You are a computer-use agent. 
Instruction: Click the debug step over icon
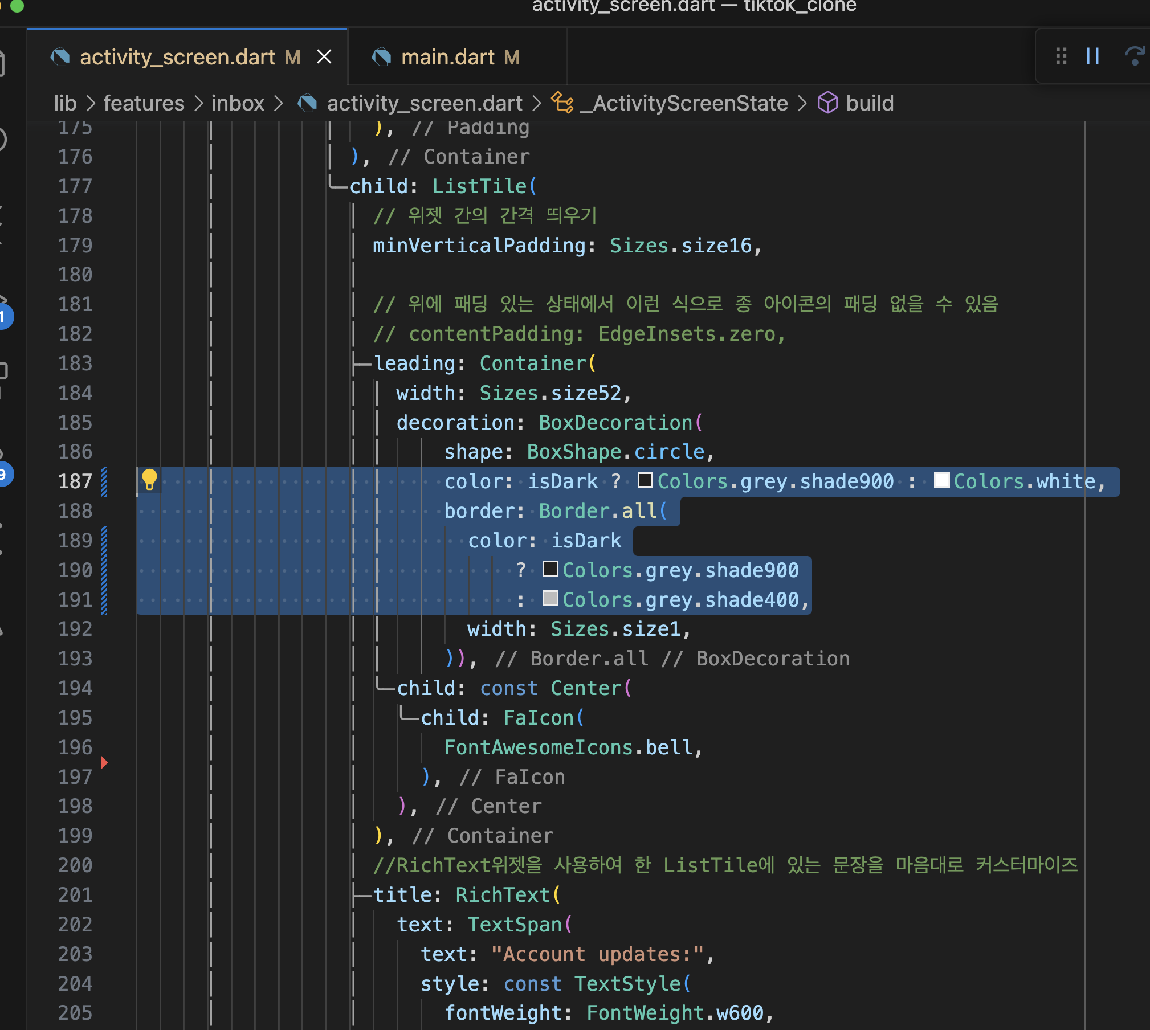[1135, 56]
